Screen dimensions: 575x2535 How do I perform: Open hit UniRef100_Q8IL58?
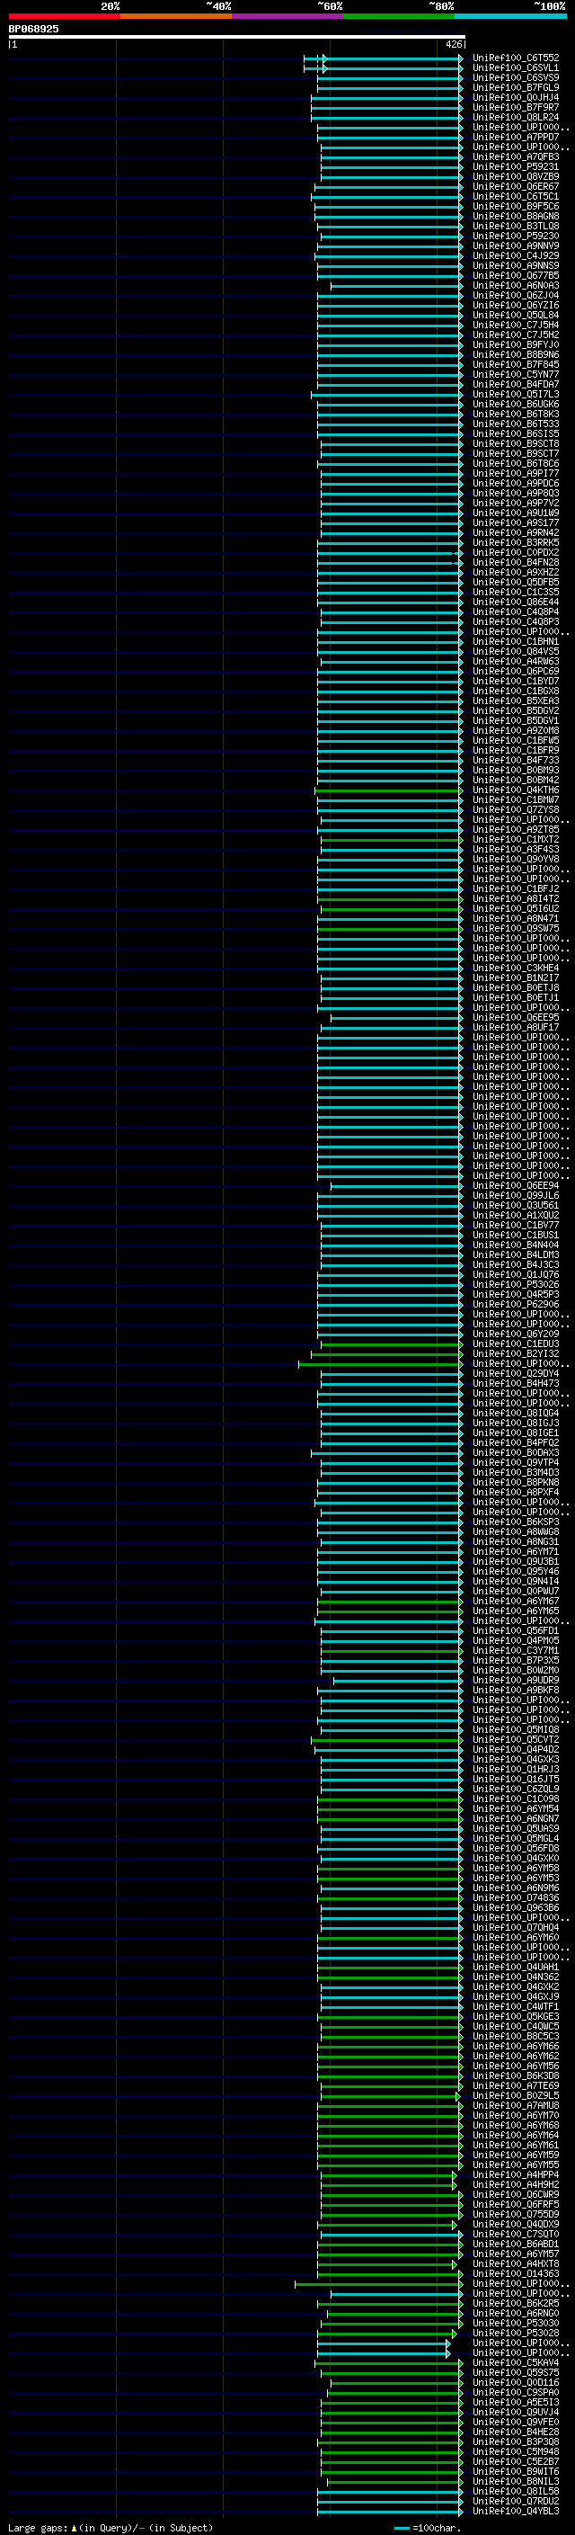(x=516, y=2492)
